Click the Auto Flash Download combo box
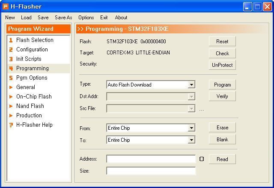Image resolution: width=274 pixels, height=188 pixels. pos(151,85)
